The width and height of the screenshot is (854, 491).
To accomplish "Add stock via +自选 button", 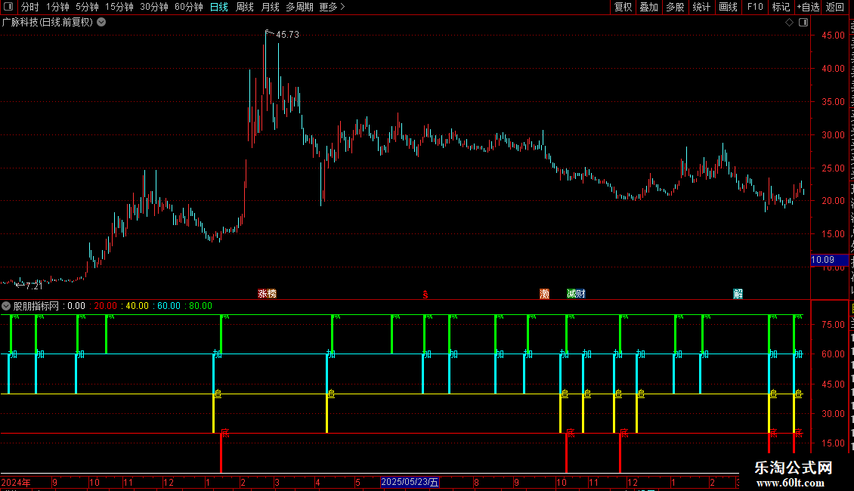I will [x=808, y=7].
